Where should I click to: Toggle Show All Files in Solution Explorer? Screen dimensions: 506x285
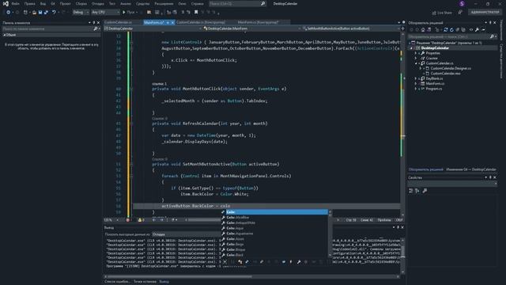[x=463, y=30]
